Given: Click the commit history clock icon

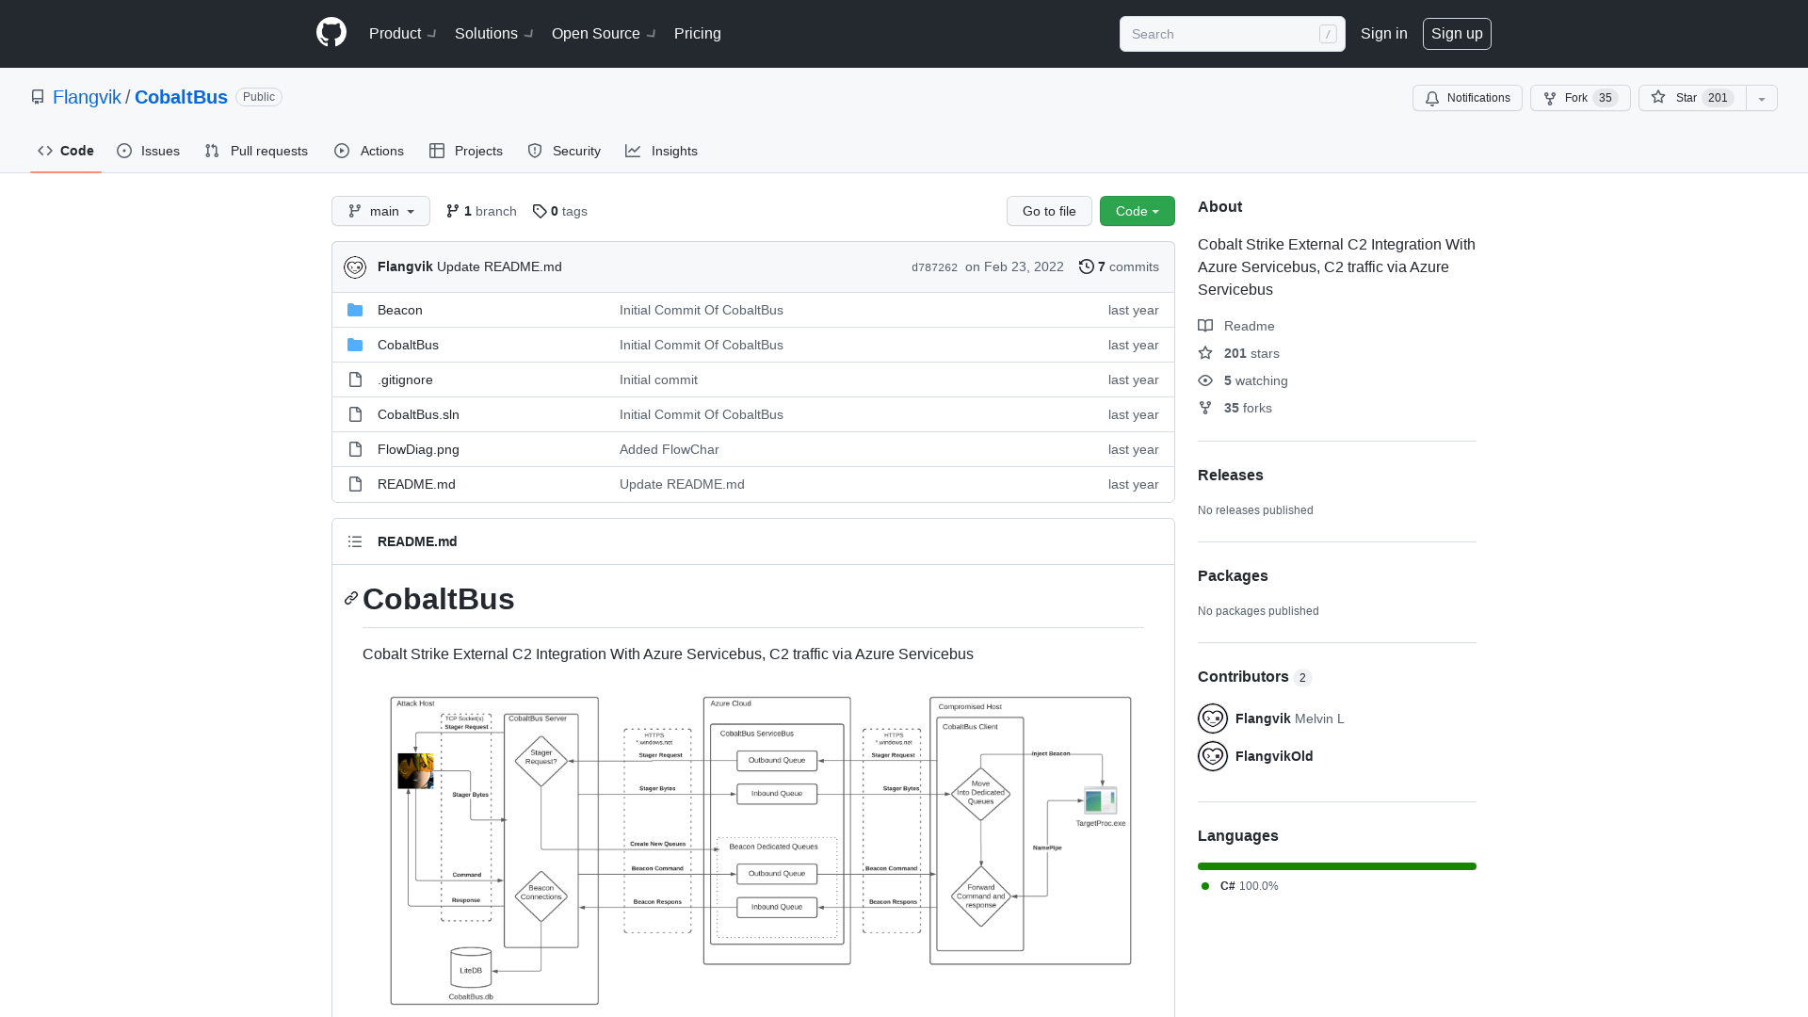Looking at the screenshot, I should (x=1086, y=266).
